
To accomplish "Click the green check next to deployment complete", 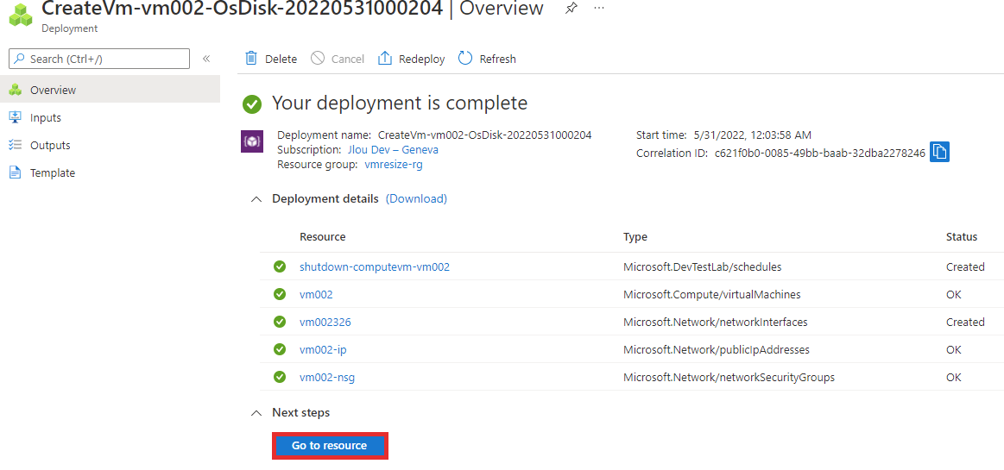I will pos(252,104).
